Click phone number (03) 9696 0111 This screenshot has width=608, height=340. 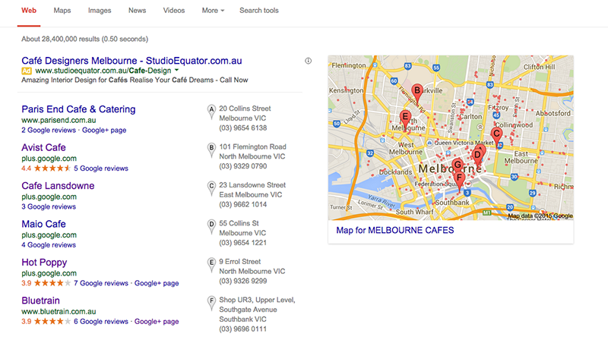242,329
